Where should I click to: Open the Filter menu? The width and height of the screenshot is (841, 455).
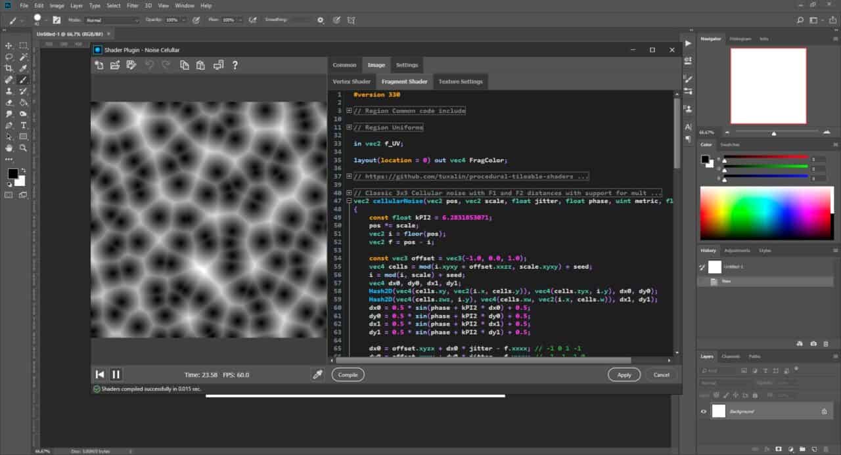pos(133,5)
